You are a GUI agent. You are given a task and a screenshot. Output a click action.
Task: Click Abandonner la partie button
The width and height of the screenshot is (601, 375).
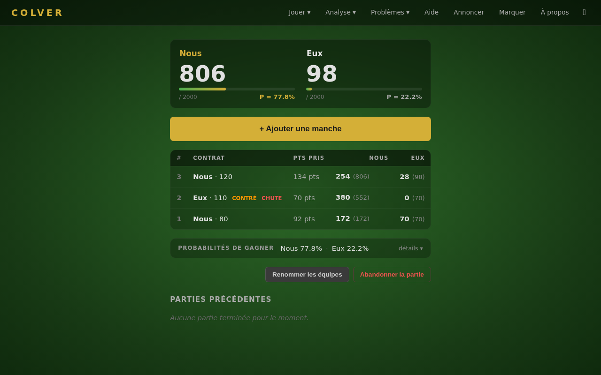tap(392, 275)
